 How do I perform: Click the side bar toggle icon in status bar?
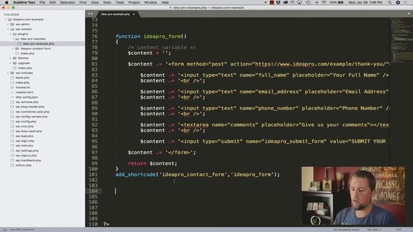pyautogui.click(x=5, y=229)
